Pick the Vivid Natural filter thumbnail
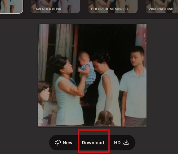The image size is (178, 154). (162, 6)
